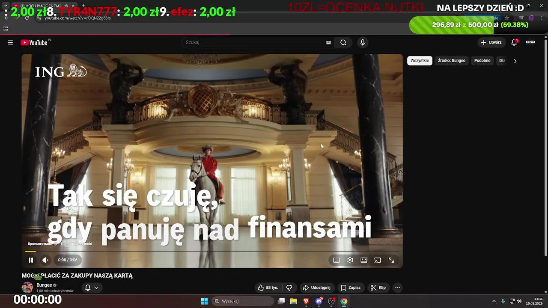Show more chips with right arrow
Image resolution: width=548 pixels, height=308 pixels.
pos(515,61)
